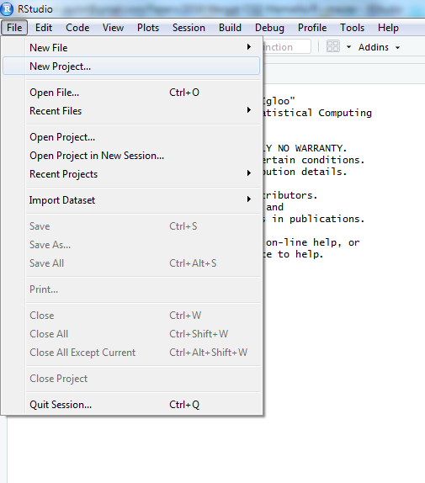Open the Session menu
This screenshot has height=483, width=425.
[189, 28]
